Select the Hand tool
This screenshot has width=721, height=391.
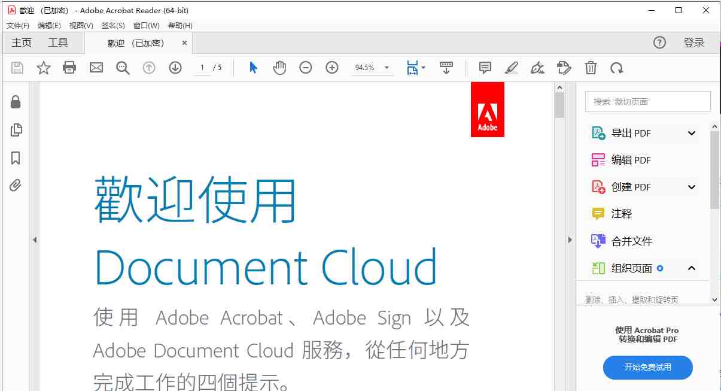(x=278, y=67)
